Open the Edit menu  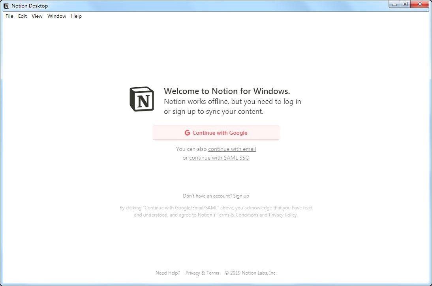pyautogui.click(x=22, y=16)
